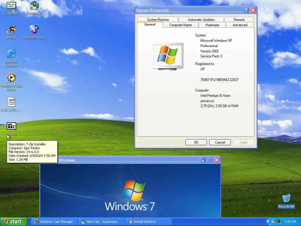Click the System Properties help question-mark button
Viewport: 301px width, 226px height.
click(x=246, y=10)
